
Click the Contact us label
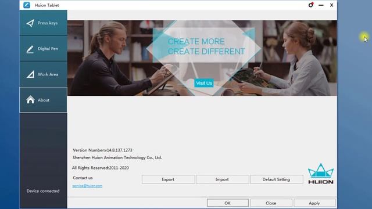tap(83, 178)
